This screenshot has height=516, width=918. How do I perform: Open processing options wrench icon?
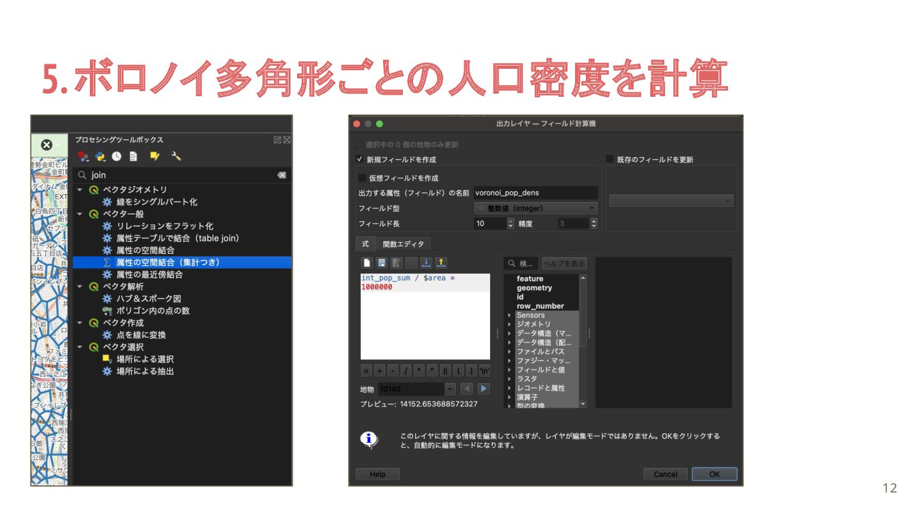click(177, 156)
